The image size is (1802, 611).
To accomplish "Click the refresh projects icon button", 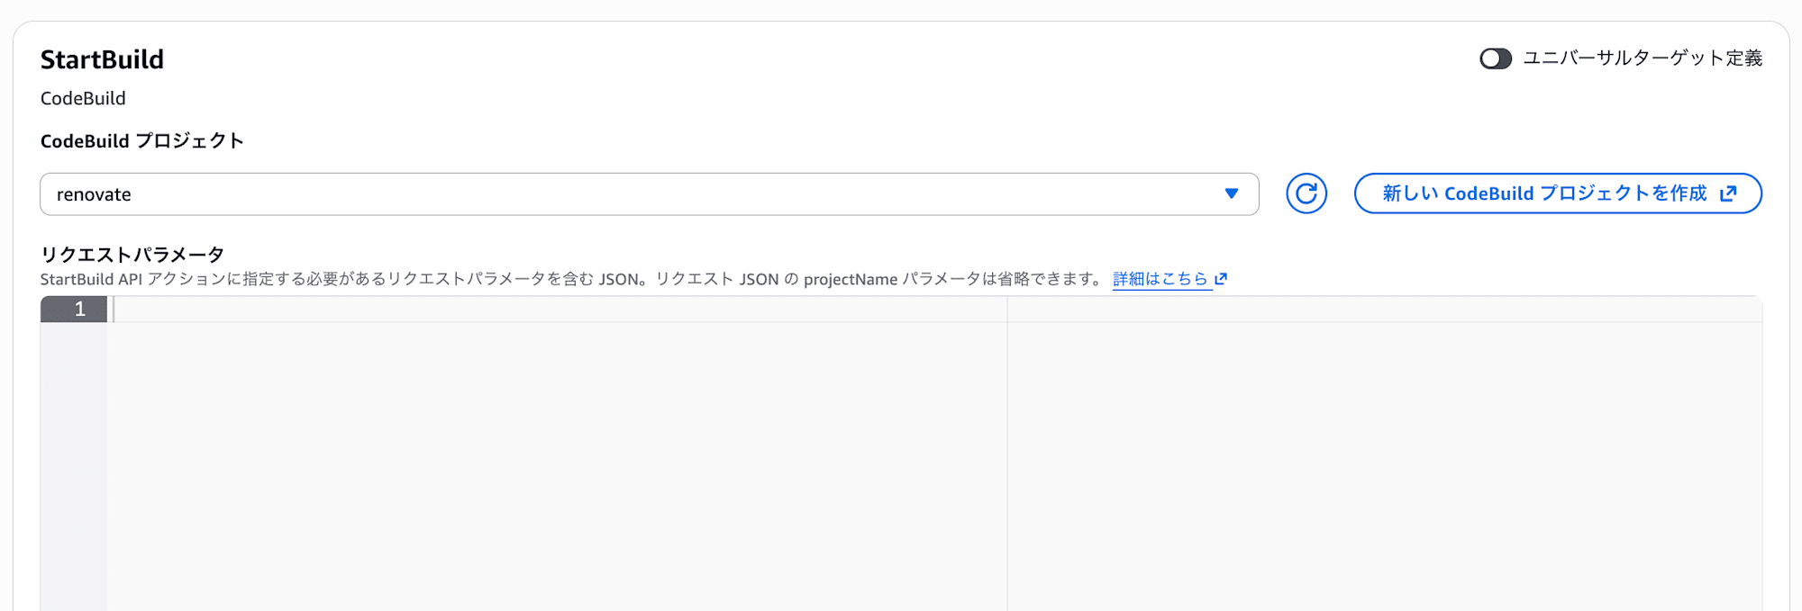I will [1306, 193].
